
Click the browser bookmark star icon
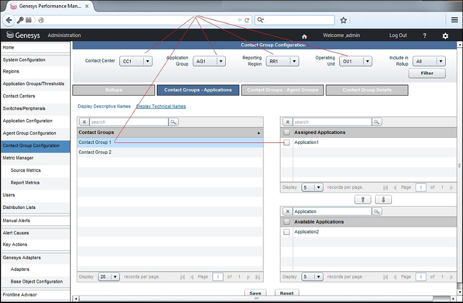[343, 20]
